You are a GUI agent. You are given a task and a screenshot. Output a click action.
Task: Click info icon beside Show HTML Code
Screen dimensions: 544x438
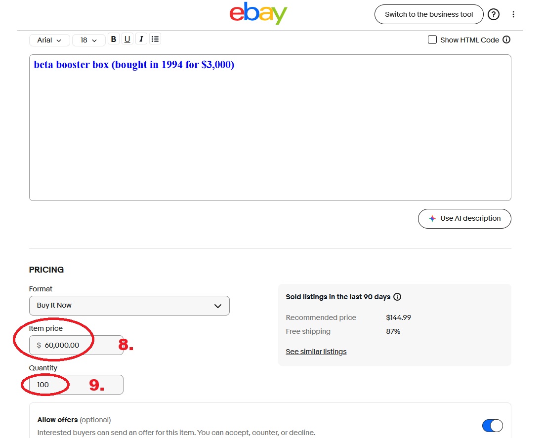pyautogui.click(x=506, y=40)
